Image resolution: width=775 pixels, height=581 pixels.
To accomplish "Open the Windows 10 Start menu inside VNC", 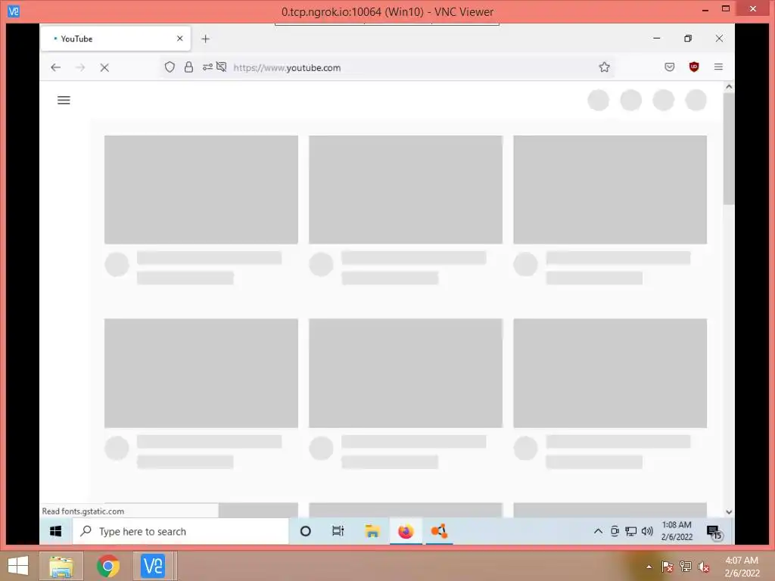I will point(56,531).
